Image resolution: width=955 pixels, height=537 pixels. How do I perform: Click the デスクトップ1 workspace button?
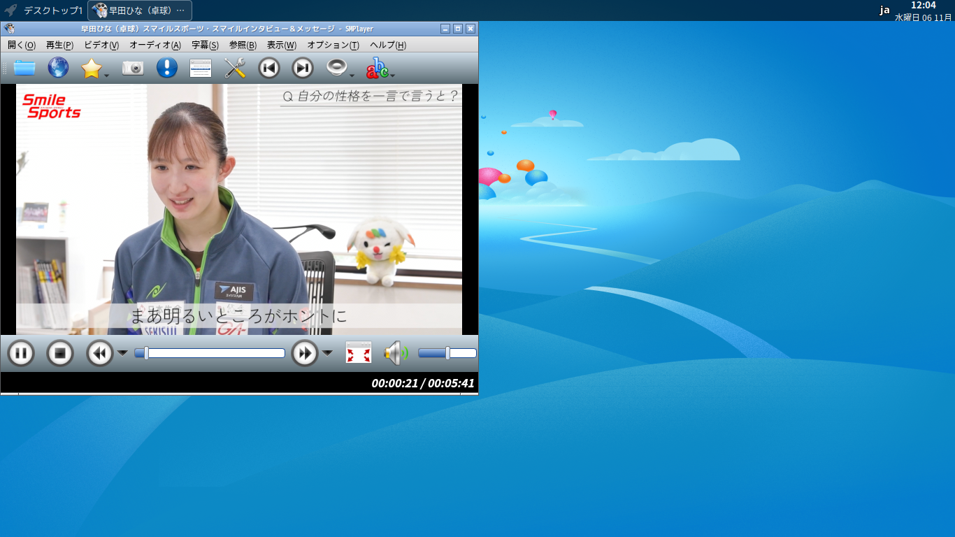tap(52, 10)
